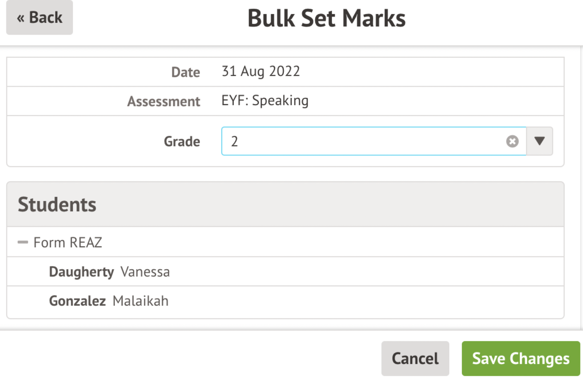This screenshot has width=583, height=380.
Task: Click the Assessment field label
Action: [x=163, y=102]
